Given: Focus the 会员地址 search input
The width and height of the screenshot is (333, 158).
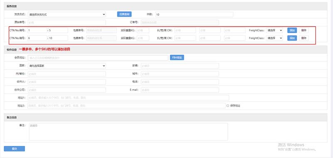Looking at the screenshot, I should pyautogui.click(x=98, y=58).
